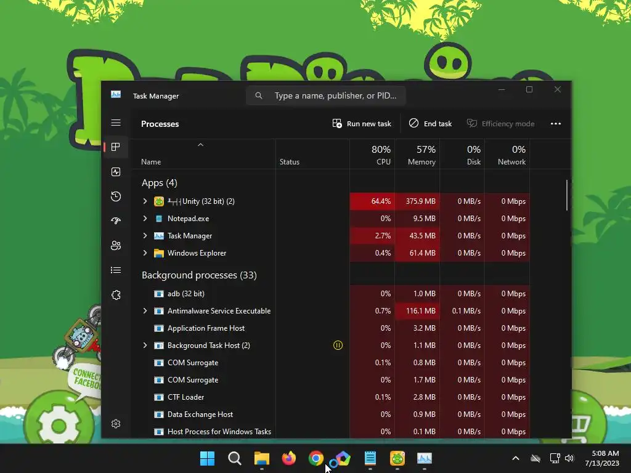Open the Task Manager hamburger navigation menu
Viewport: 631px width, 473px height.
coord(116,123)
